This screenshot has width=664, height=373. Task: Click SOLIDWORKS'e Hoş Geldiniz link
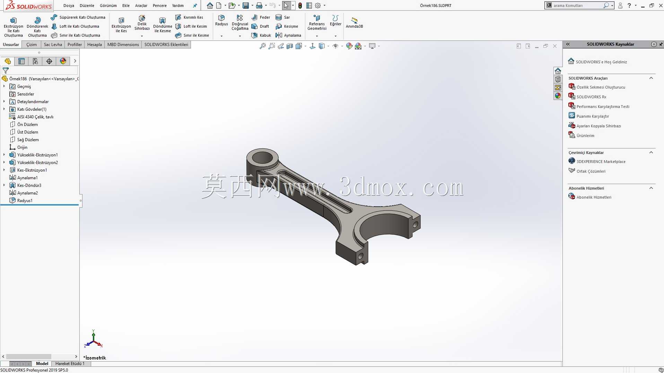(601, 62)
